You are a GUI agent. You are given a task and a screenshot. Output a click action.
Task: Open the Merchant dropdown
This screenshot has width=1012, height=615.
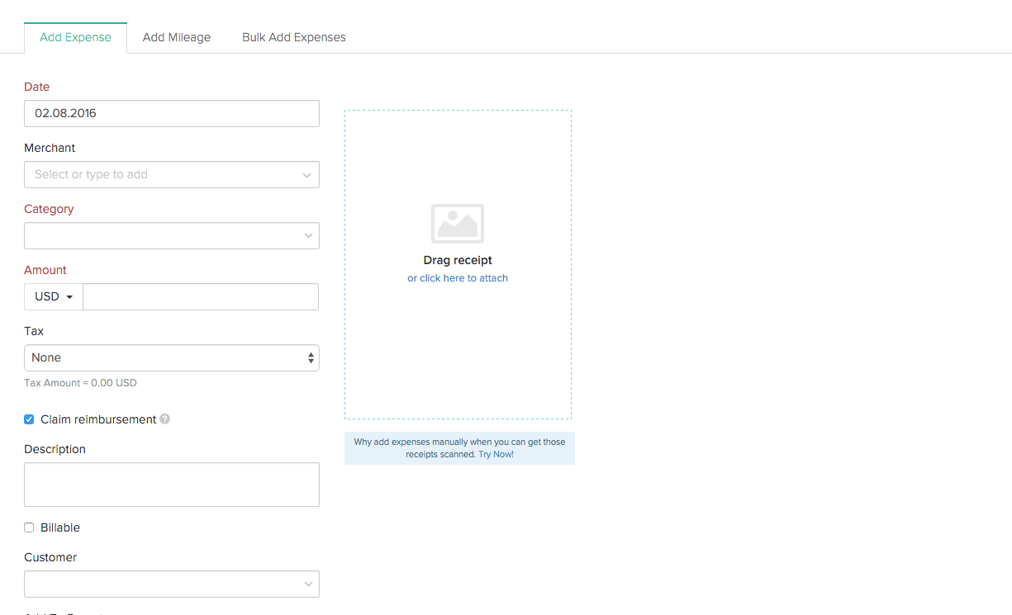pyautogui.click(x=171, y=174)
